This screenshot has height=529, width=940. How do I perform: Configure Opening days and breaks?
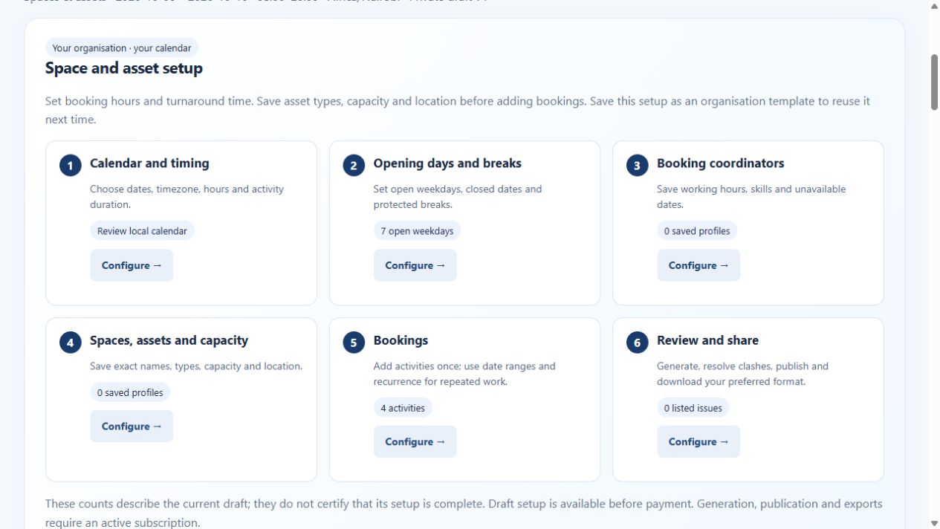point(415,265)
